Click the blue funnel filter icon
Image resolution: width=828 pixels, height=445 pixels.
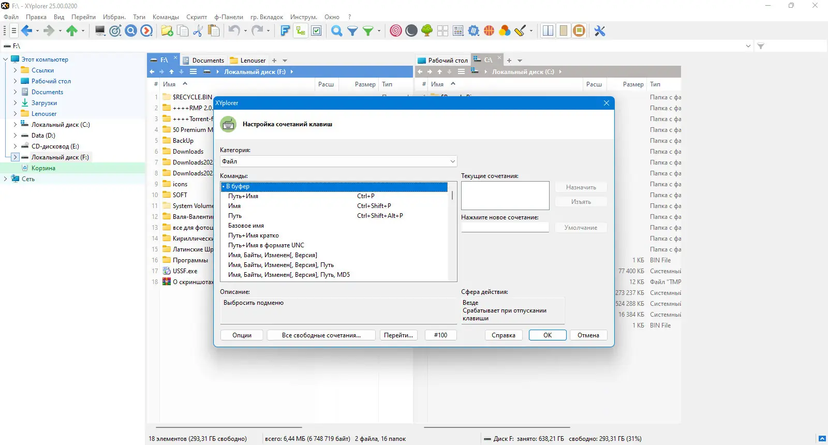tap(352, 31)
